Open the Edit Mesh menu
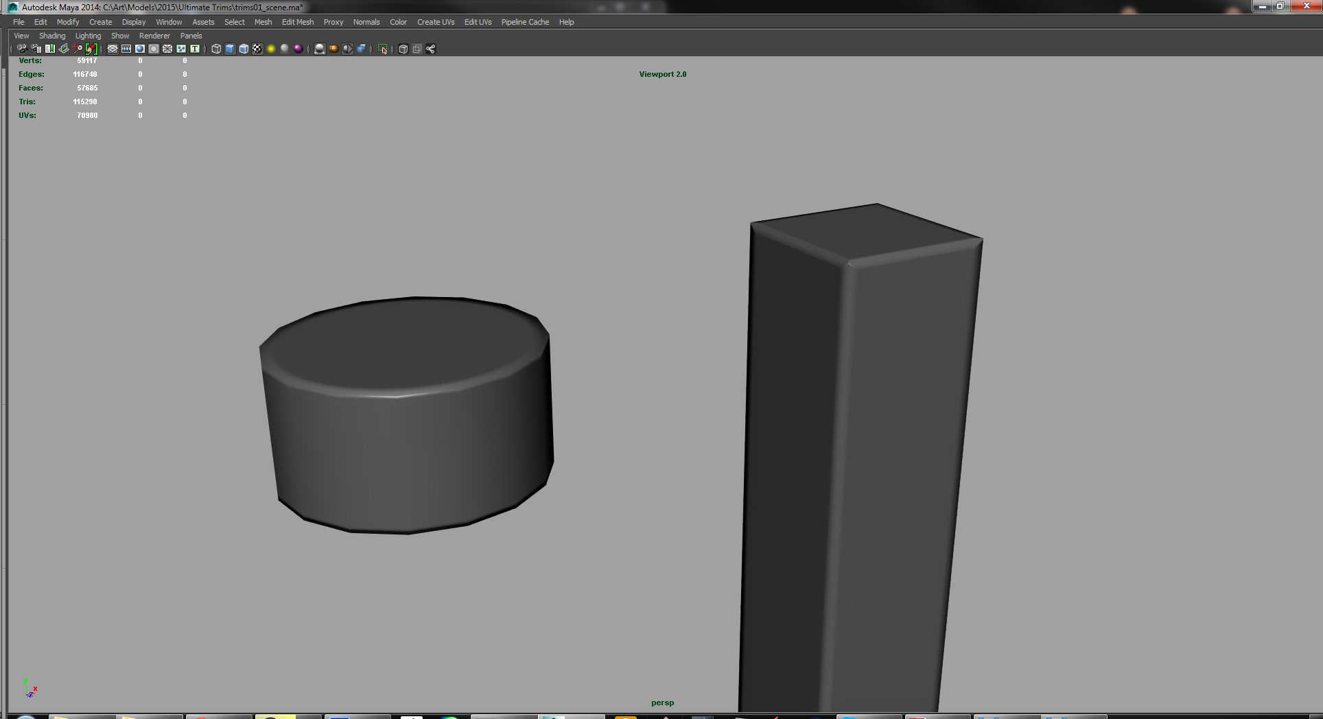1323x719 pixels. [298, 22]
